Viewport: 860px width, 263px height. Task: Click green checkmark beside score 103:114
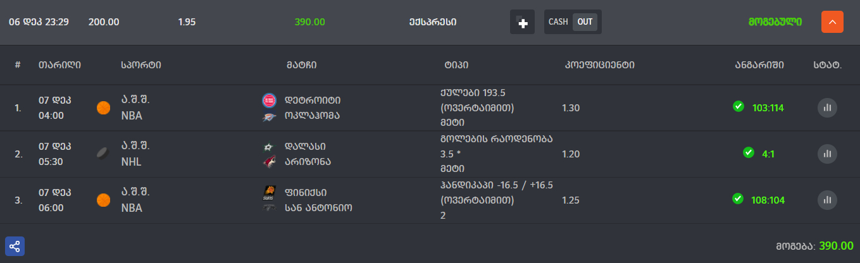coord(738,107)
